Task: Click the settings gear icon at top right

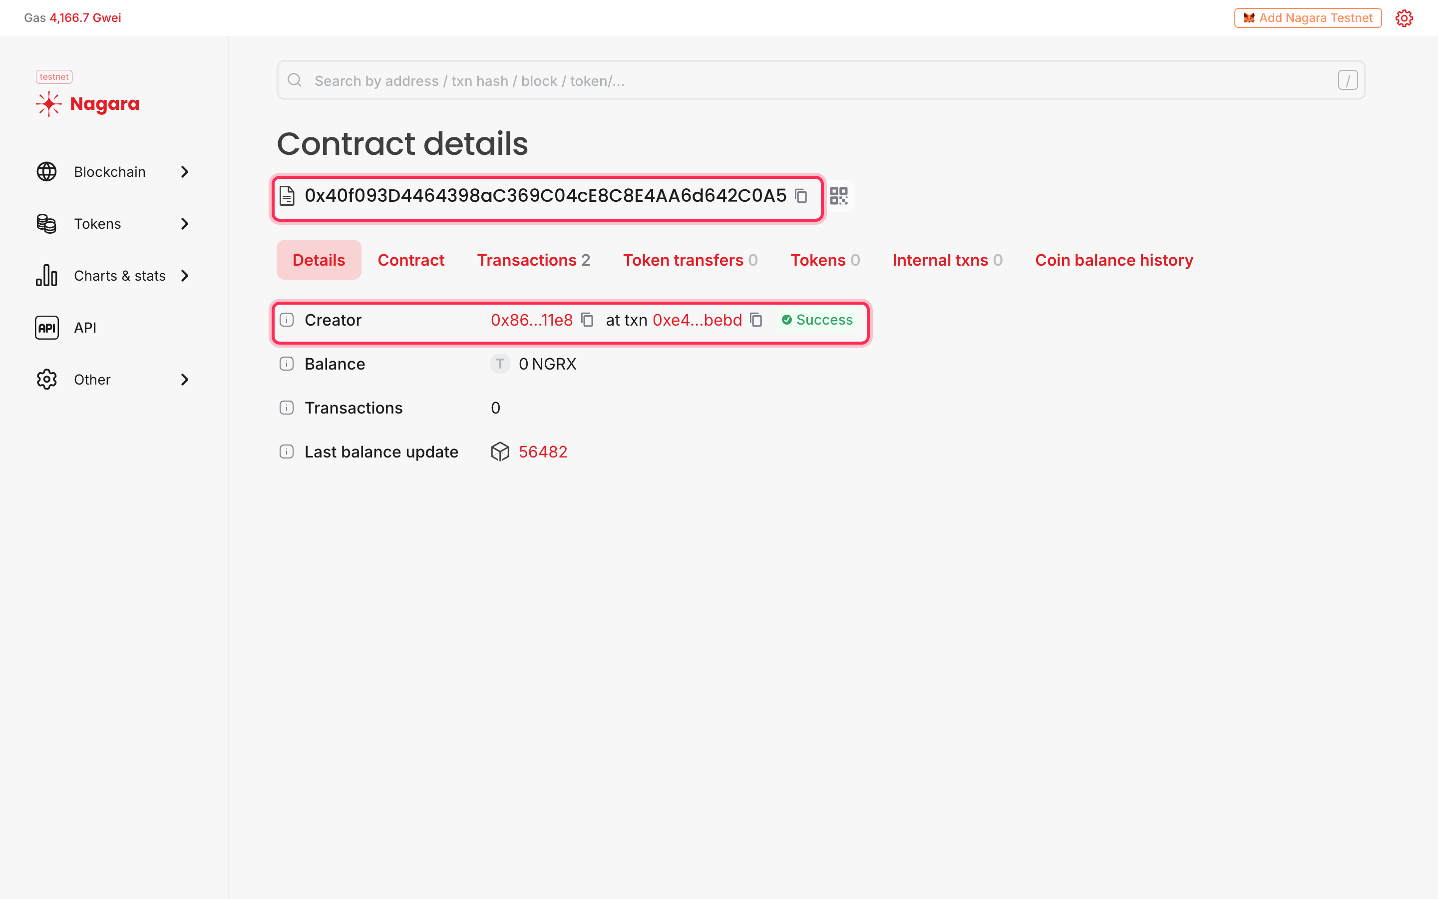Action: point(1404,18)
